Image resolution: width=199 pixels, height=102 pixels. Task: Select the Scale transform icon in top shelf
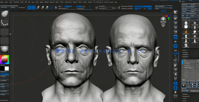pos(42,7)
